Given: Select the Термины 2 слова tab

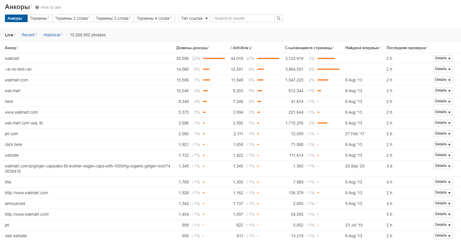Looking at the screenshot, I should pyautogui.click(x=72, y=18).
